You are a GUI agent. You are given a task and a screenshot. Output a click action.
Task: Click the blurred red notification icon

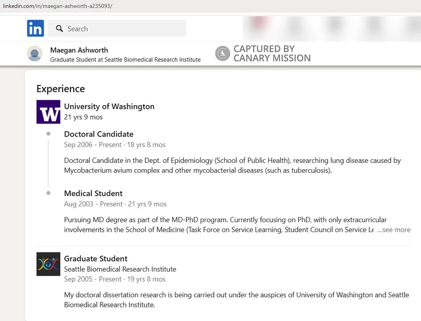[259, 23]
